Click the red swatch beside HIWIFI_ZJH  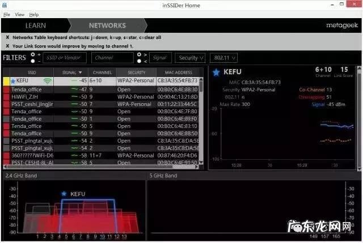point(6,97)
